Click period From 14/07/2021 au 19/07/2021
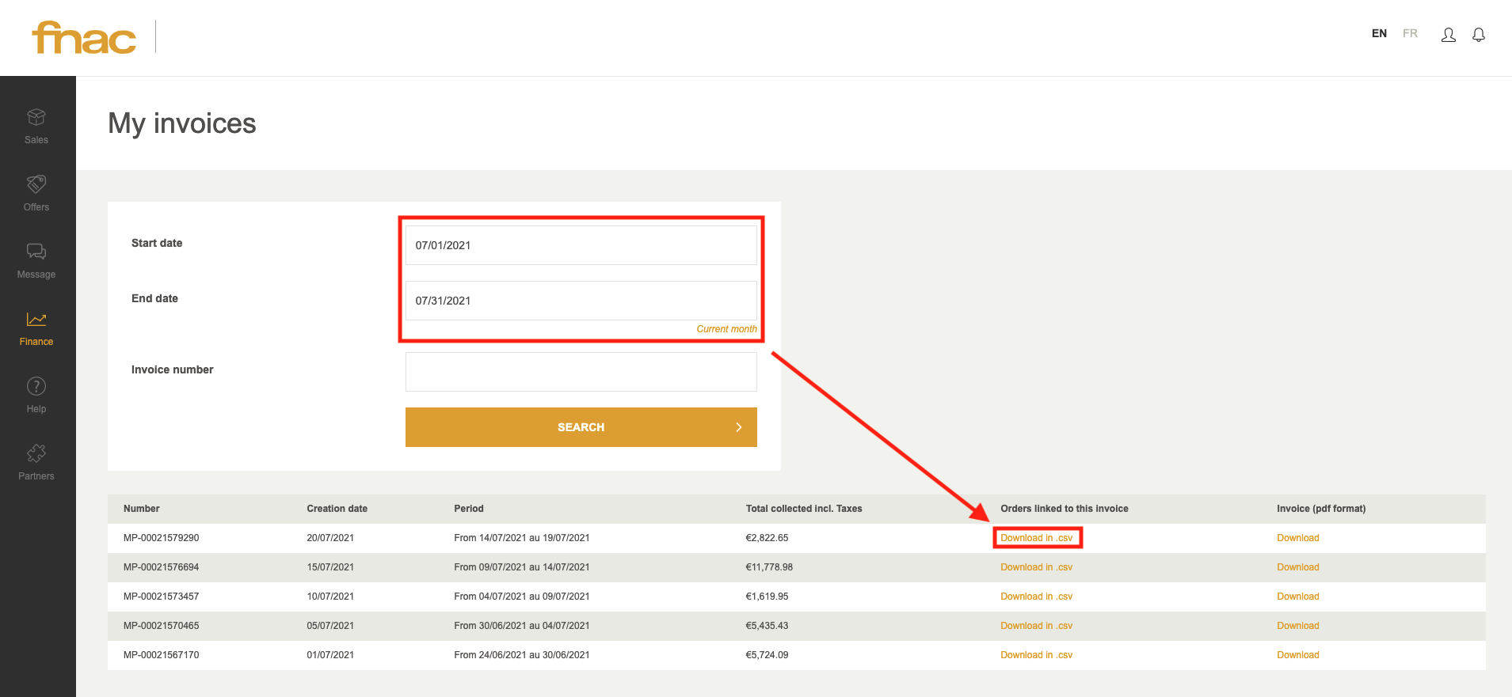This screenshot has height=697, width=1512. [522, 538]
